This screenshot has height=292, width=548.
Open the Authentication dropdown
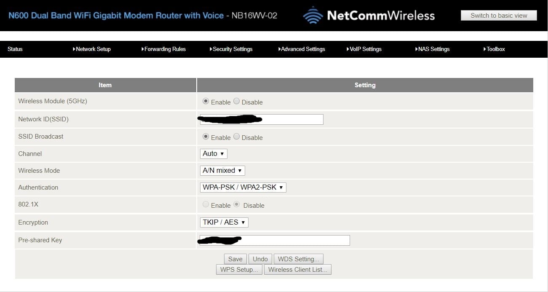coord(243,188)
